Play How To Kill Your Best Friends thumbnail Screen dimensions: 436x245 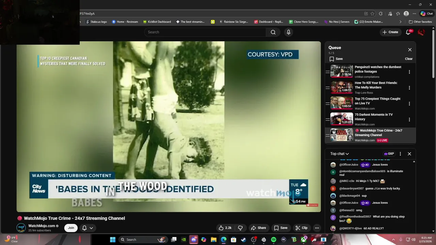click(x=342, y=87)
